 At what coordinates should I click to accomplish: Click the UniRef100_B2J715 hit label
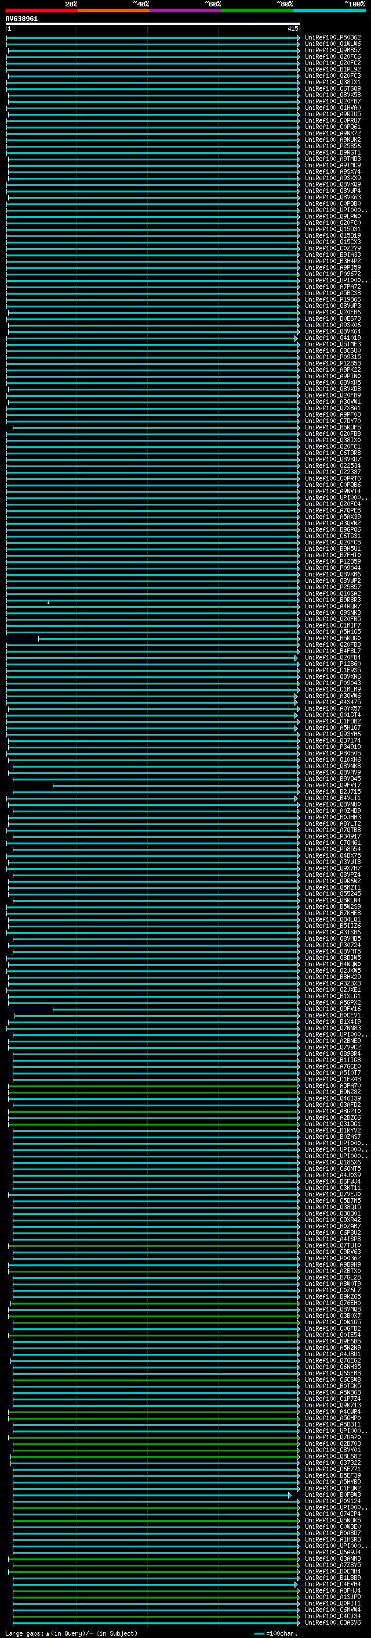tap(333, 791)
